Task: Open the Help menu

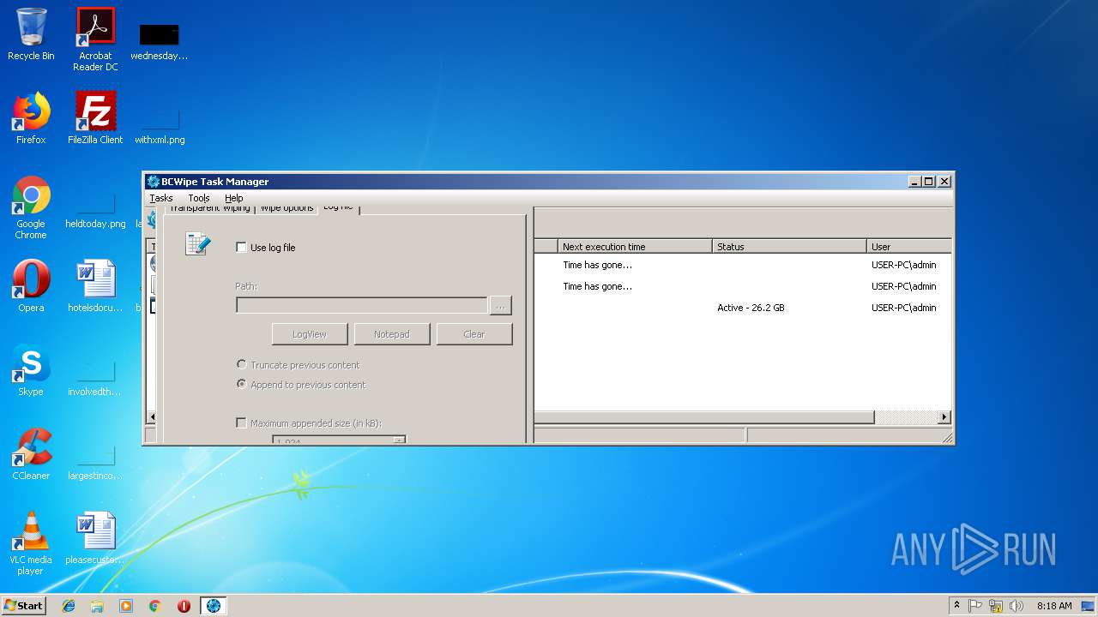Action: [x=234, y=198]
